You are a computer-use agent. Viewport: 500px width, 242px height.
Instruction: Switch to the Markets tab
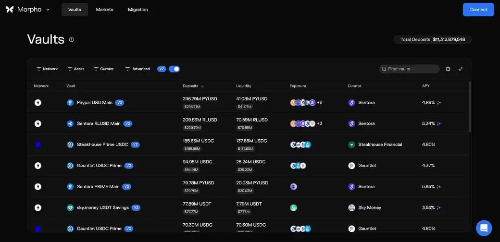click(x=105, y=10)
